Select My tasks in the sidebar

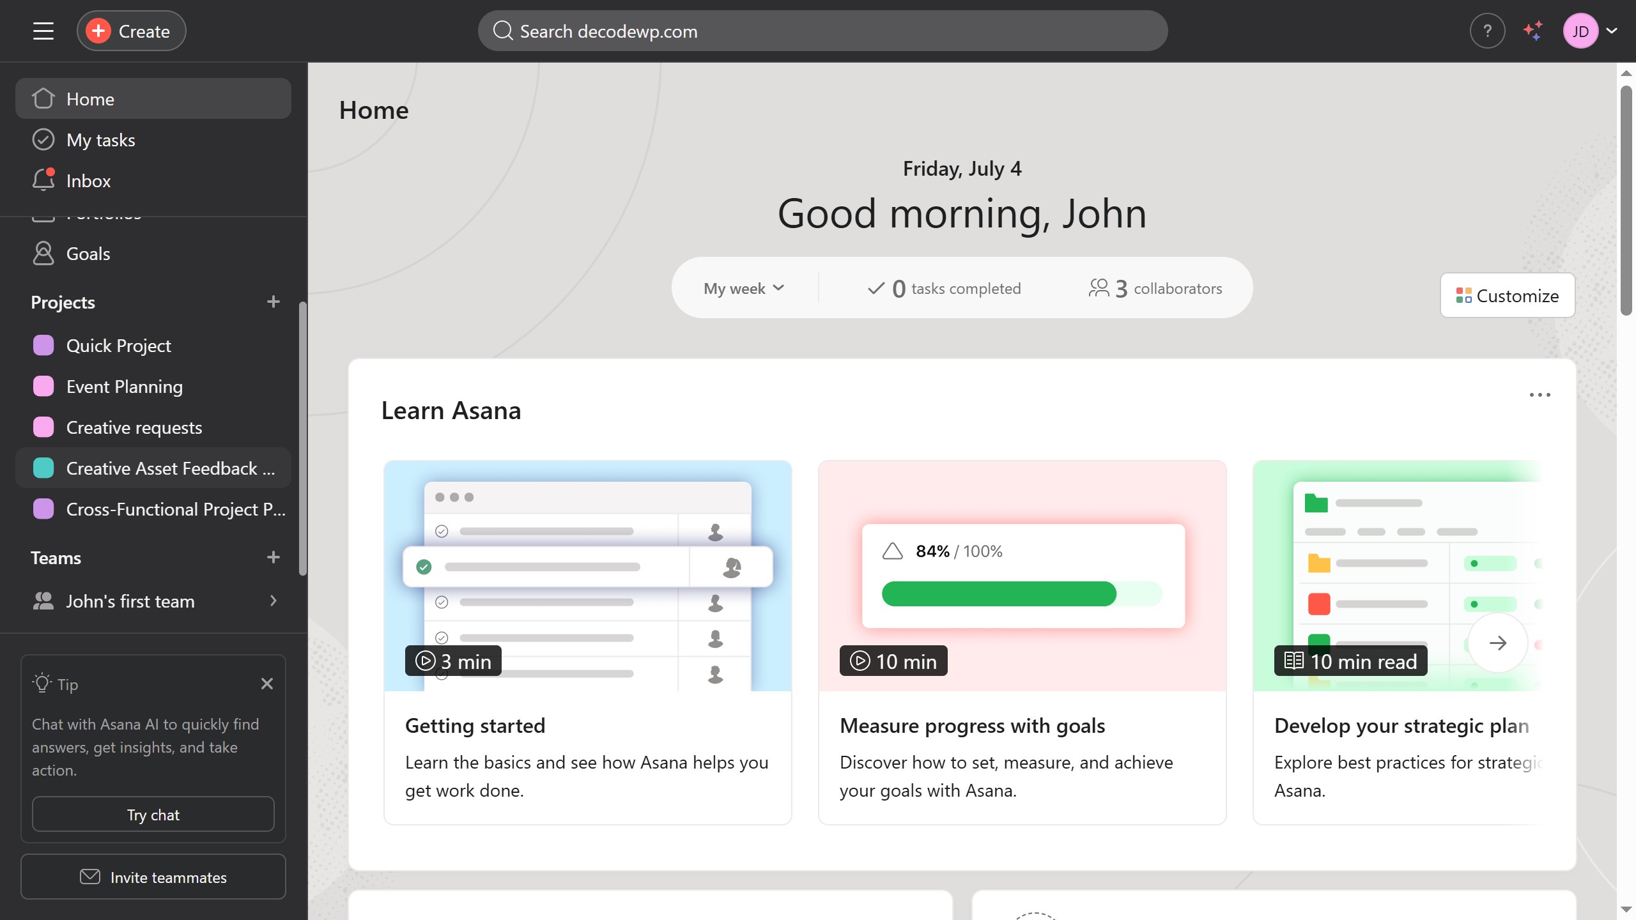pos(101,139)
